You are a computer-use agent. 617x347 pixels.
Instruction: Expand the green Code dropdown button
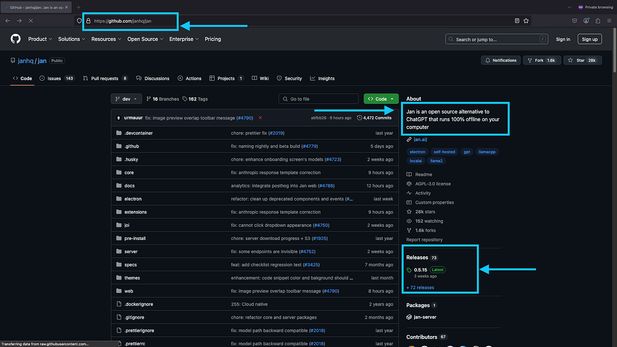(381, 99)
